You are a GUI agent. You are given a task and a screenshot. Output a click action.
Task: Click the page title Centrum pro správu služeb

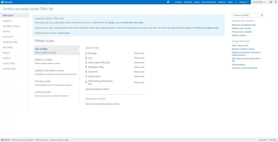pyautogui.click(x=28, y=9)
